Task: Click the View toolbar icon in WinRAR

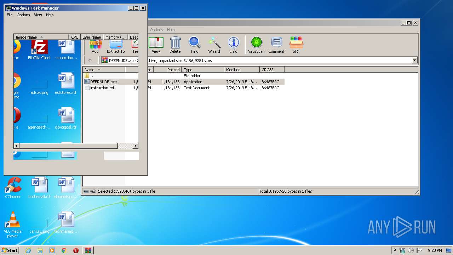Action: click(x=156, y=45)
